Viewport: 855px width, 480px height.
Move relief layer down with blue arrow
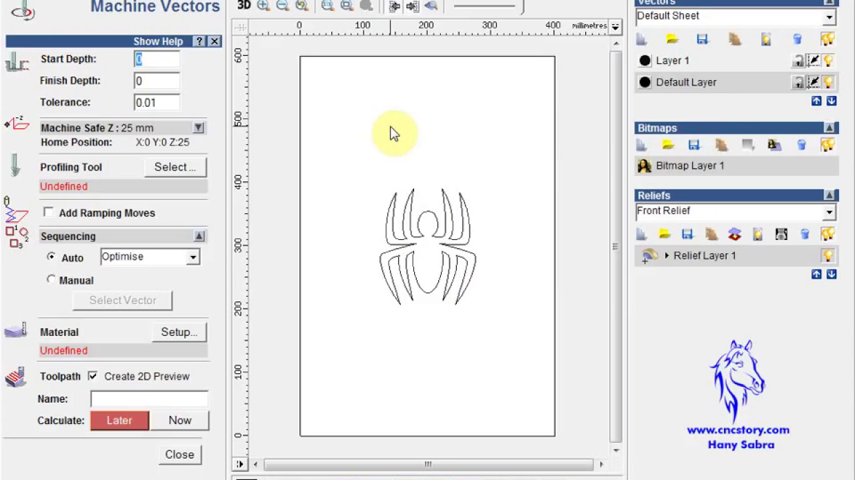832,274
